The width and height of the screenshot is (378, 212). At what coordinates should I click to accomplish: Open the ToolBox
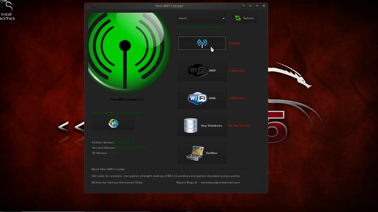202,153
